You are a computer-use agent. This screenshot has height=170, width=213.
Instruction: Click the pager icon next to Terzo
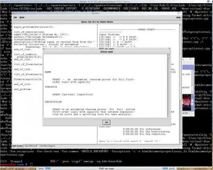[x=48, y=169]
